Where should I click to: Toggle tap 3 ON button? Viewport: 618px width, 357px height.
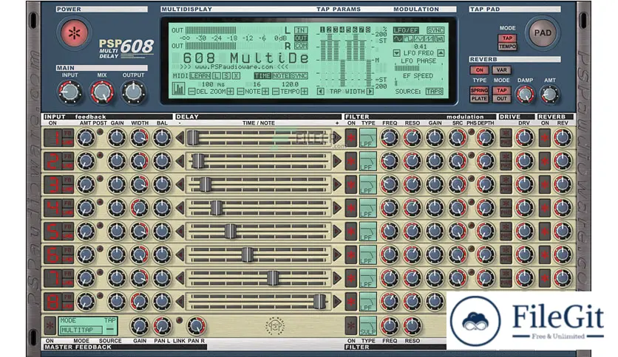52,184
